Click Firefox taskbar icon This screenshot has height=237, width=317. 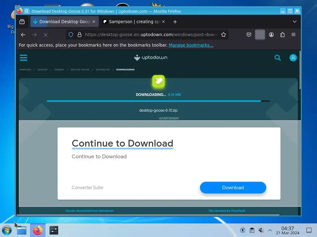point(38,230)
